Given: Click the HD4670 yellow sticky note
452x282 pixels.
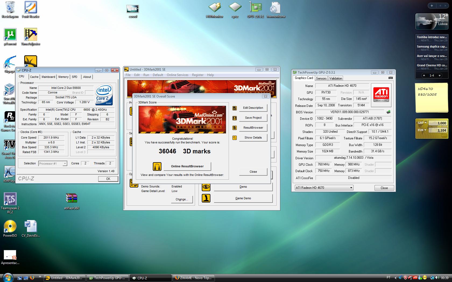Looking at the screenshot, I should pyautogui.click(x=431, y=97).
